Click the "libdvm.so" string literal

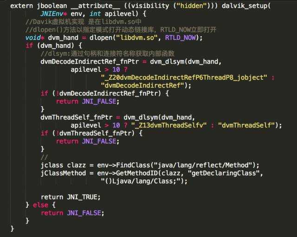tap(136, 38)
